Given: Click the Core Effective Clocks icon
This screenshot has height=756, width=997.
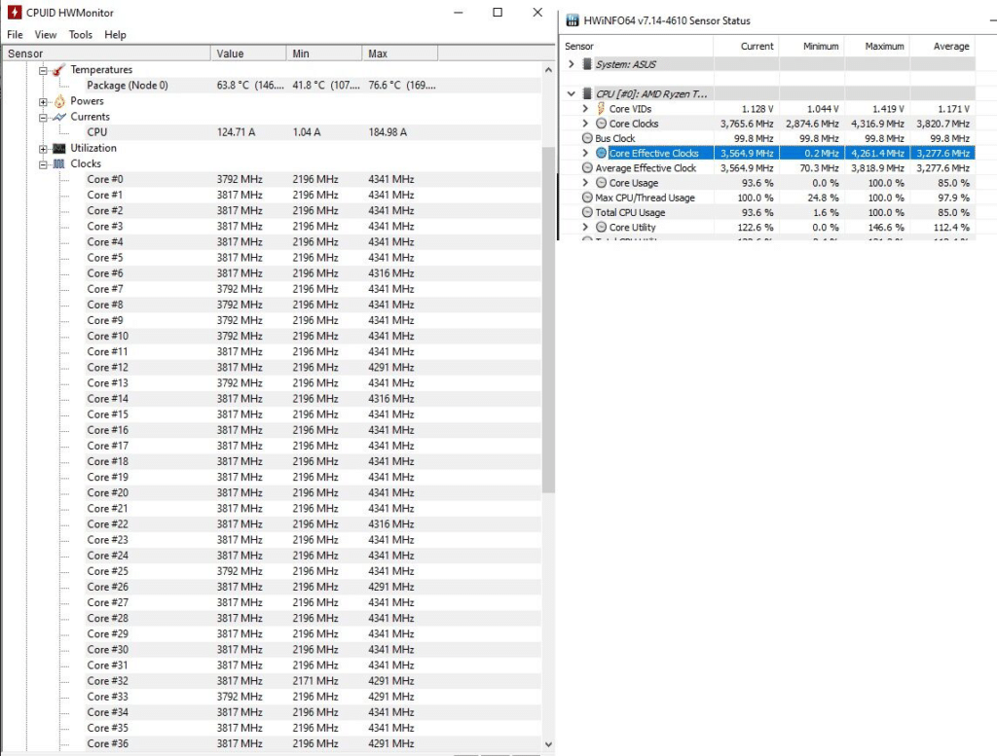Looking at the screenshot, I should [601, 153].
